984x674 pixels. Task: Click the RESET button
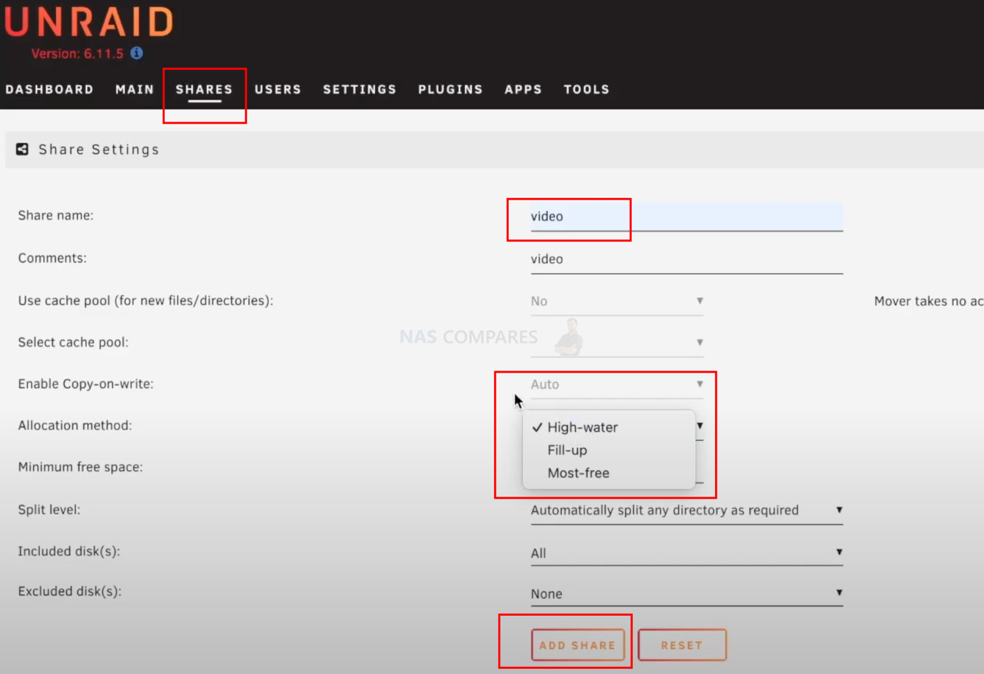click(x=682, y=645)
